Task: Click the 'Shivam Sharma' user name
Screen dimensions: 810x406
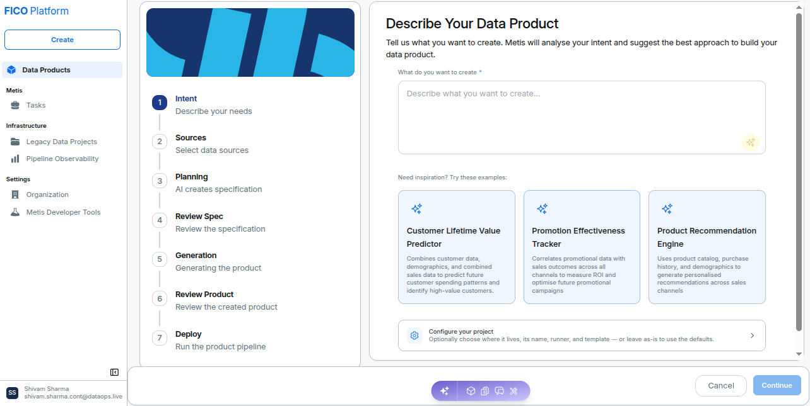Action: 47,389
